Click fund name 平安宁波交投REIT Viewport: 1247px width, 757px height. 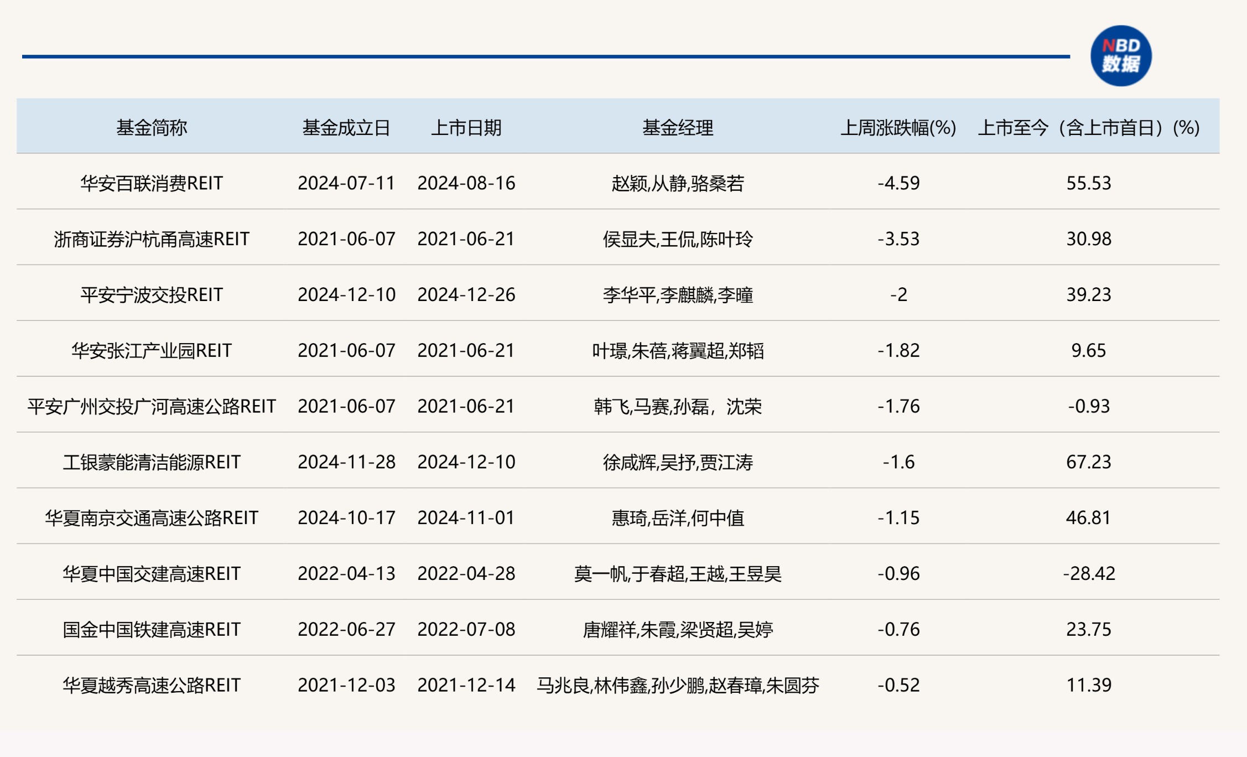(x=152, y=295)
